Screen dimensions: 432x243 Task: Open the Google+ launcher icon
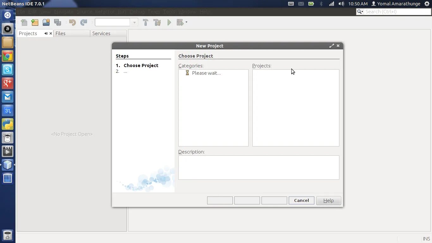8,83
